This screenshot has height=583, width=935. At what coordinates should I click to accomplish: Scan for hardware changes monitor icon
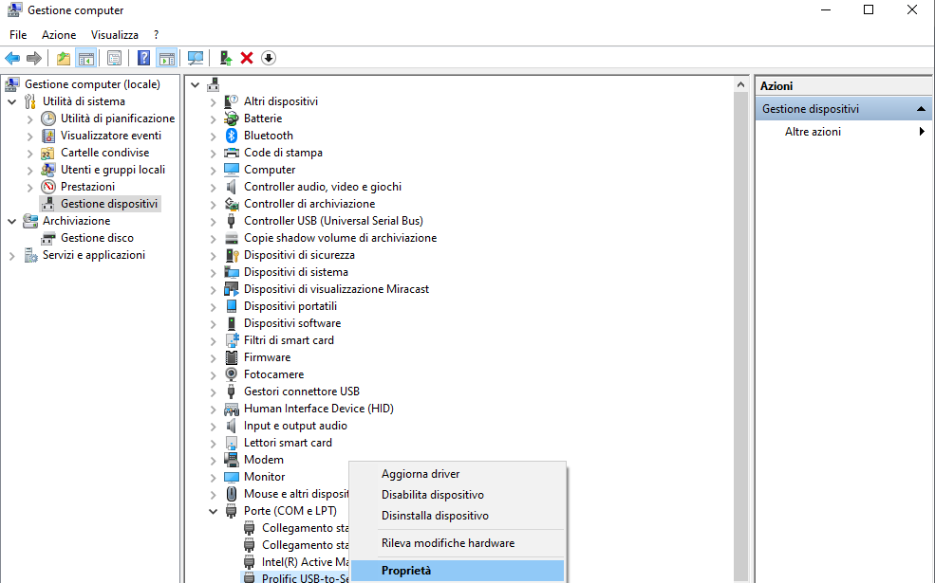pos(195,59)
